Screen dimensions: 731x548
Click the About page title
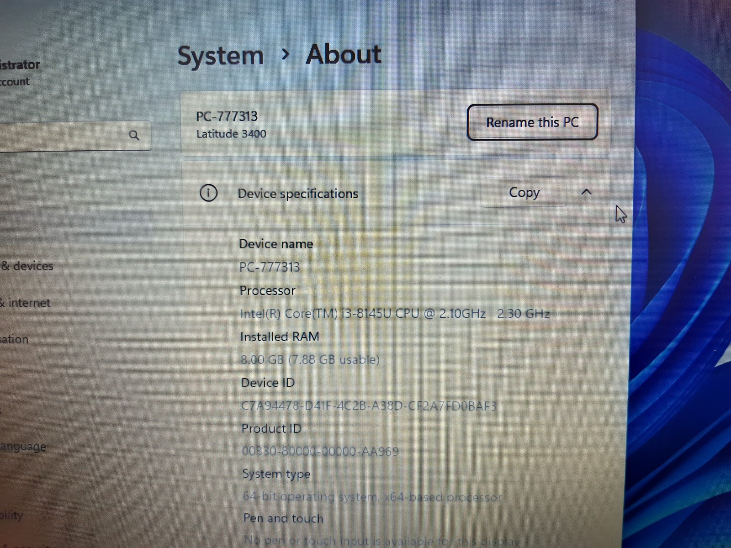click(x=344, y=55)
